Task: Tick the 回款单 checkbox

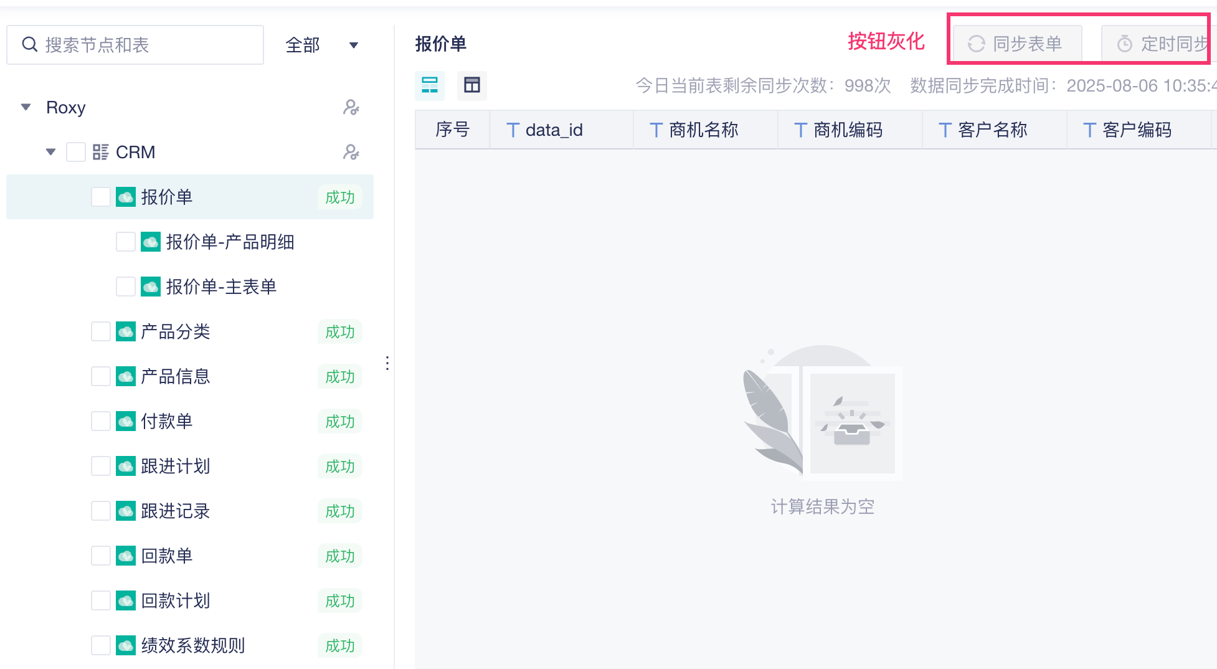Action: coord(101,556)
